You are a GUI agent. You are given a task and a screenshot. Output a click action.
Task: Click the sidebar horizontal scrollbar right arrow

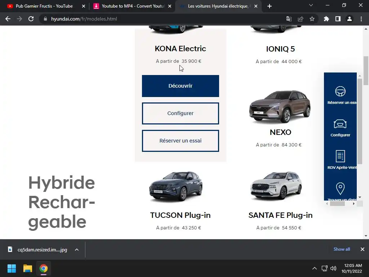coord(354,204)
